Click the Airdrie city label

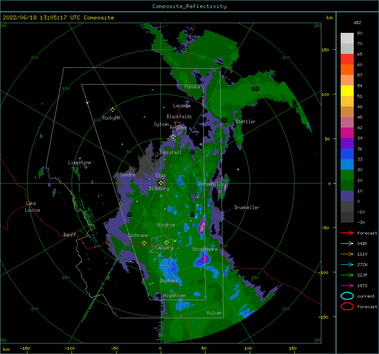click(166, 225)
